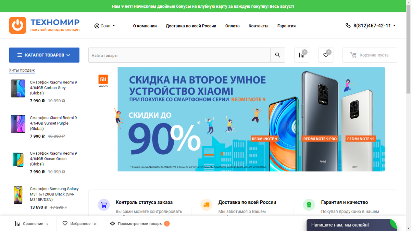Image resolution: width=411 pixels, height=231 pixels.
Task: Click the green award icon for Гарантия и качество
Action: 309,205
